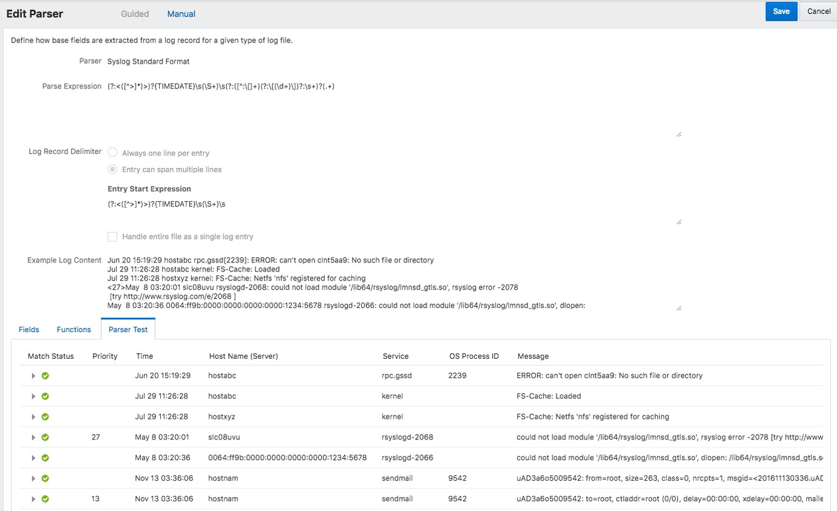This screenshot has width=837, height=511.
Task: Expand the priority 27 slc08uvu row
Action: pos(33,437)
